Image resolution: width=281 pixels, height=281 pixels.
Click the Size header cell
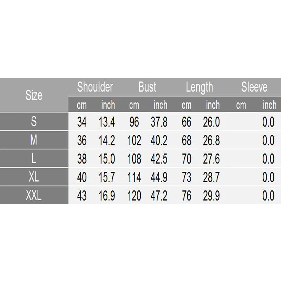[x=34, y=95]
